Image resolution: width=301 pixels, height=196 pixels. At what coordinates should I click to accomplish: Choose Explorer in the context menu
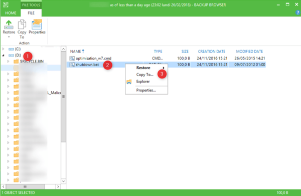tap(143, 81)
